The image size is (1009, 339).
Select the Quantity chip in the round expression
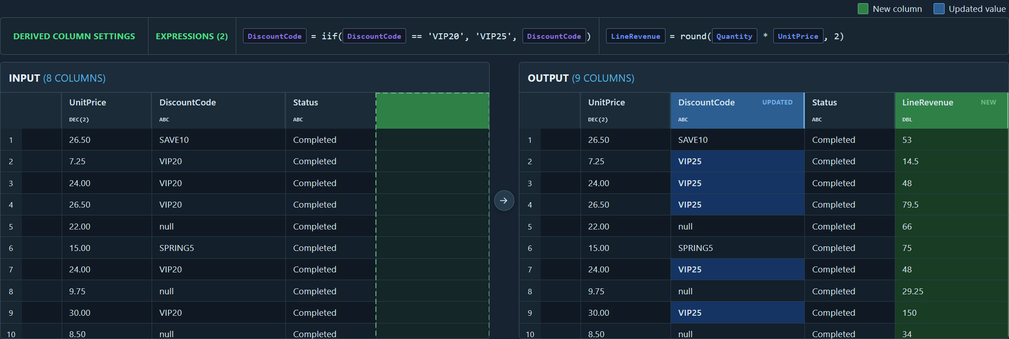(x=734, y=36)
